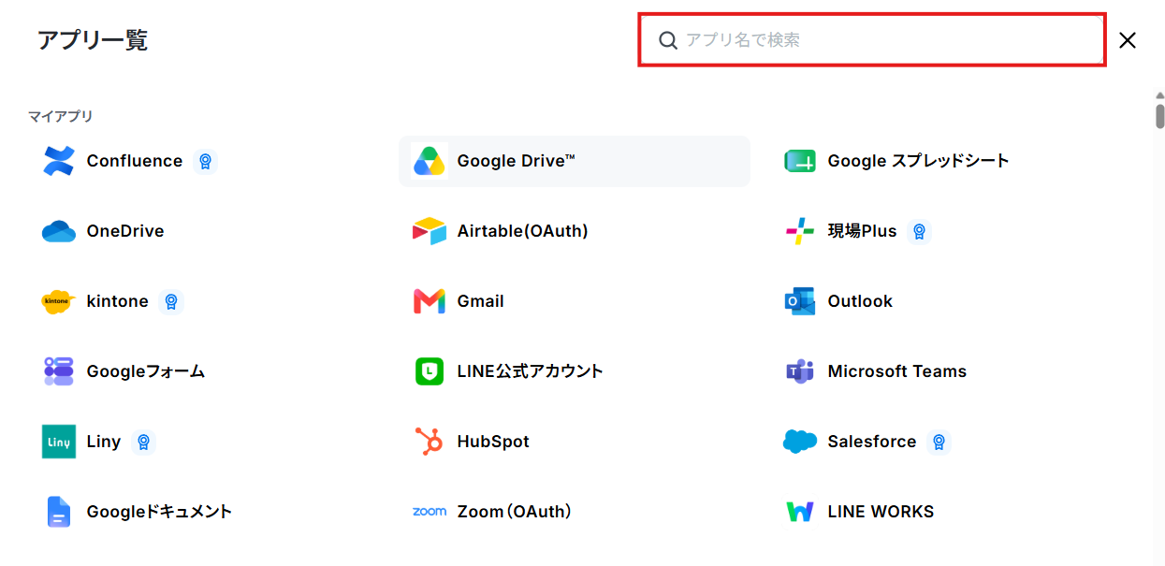1165x566 pixels.
Task: Close the アプリ一覧 dialog with X
Action: point(1128,40)
